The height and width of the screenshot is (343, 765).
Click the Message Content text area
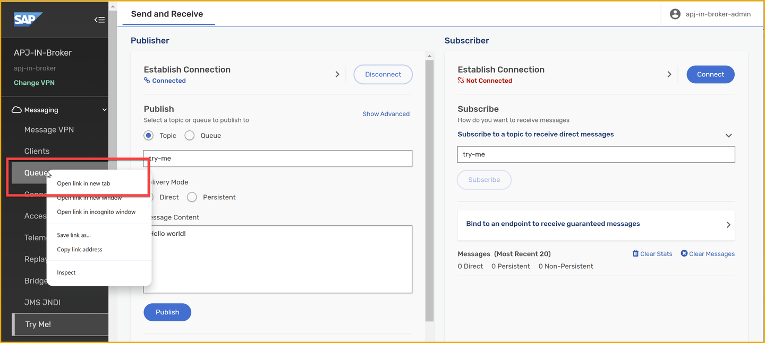(x=278, y=259)
